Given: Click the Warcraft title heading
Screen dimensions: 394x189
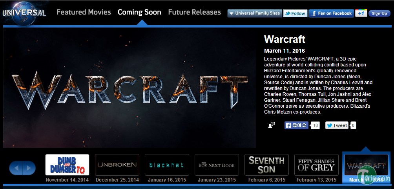Looking at the screenshot, I should click(285, 39).
